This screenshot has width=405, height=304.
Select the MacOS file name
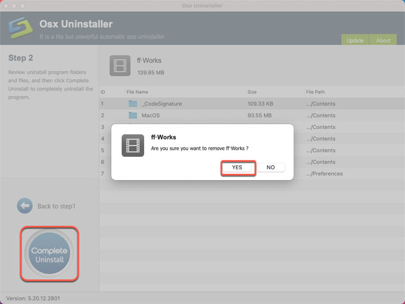pyautogui.click(x=151, y=115)
